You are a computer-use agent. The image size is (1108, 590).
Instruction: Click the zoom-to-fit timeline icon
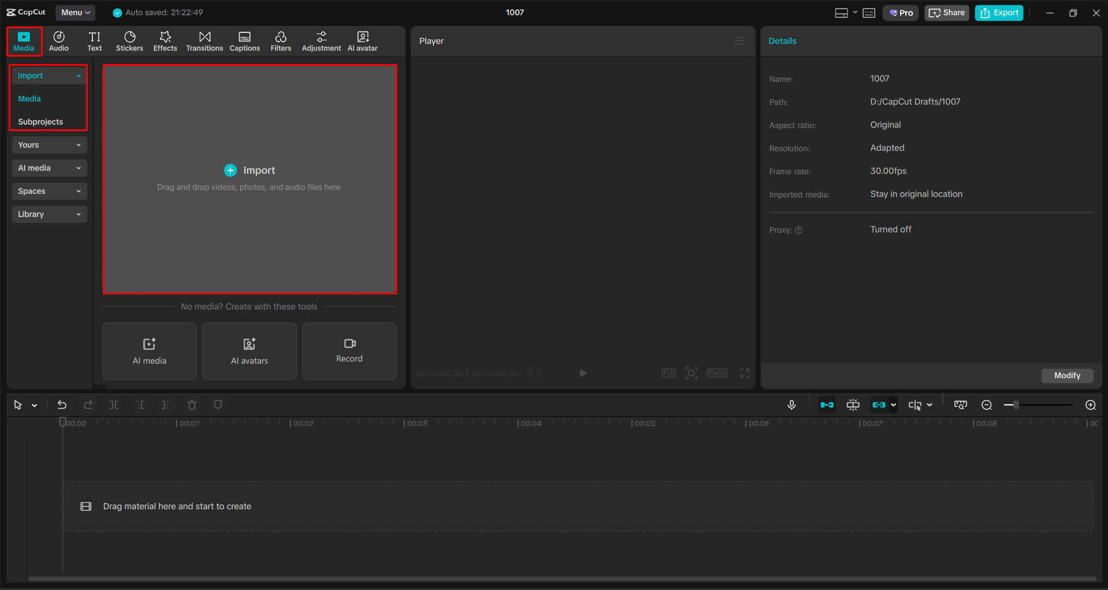[x=960, y=405]
